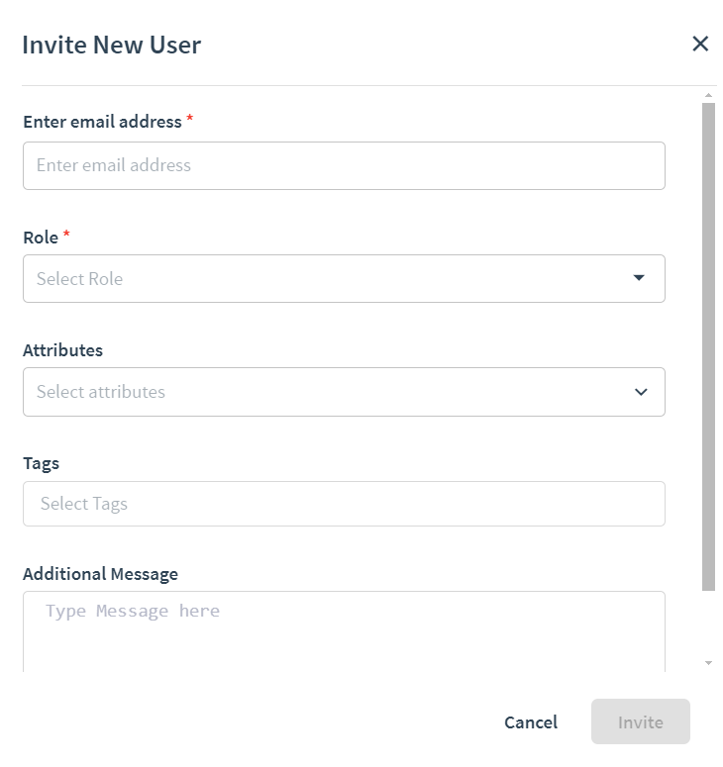
Task: Click the scrollbar up arrow
Action: point(708,95)
